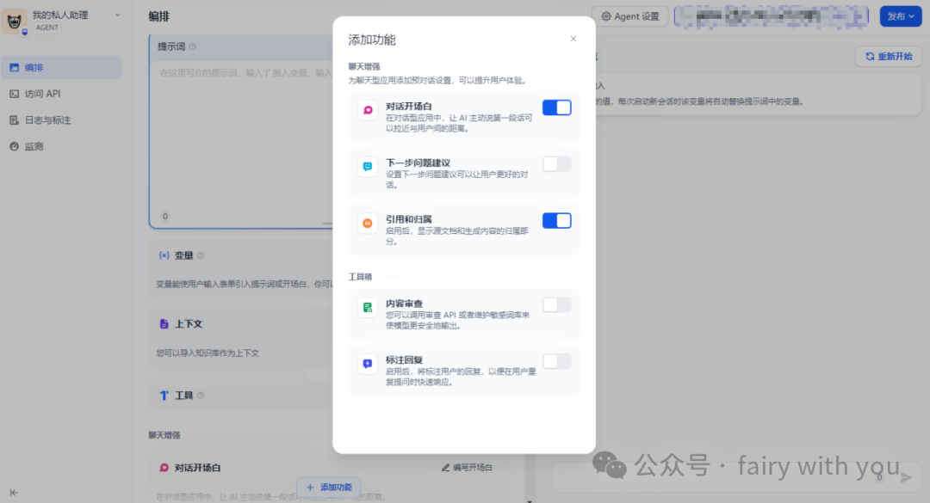
Task: Click the 引用和归属 orange quote icon
Action: pos(368,224)
